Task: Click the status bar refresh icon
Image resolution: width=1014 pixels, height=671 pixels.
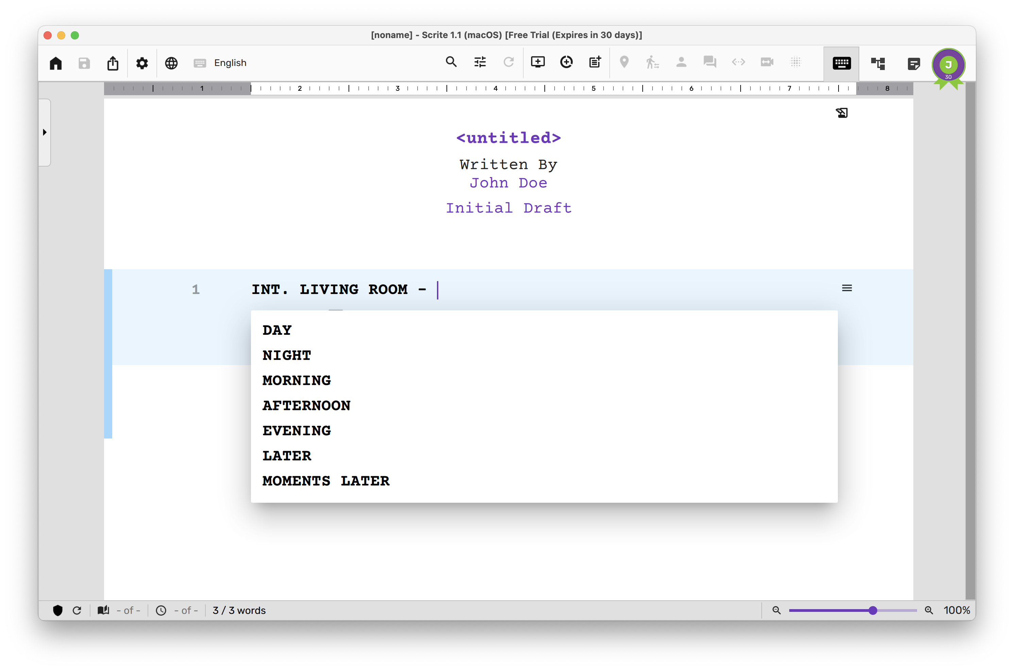Action: coord(77,610)
